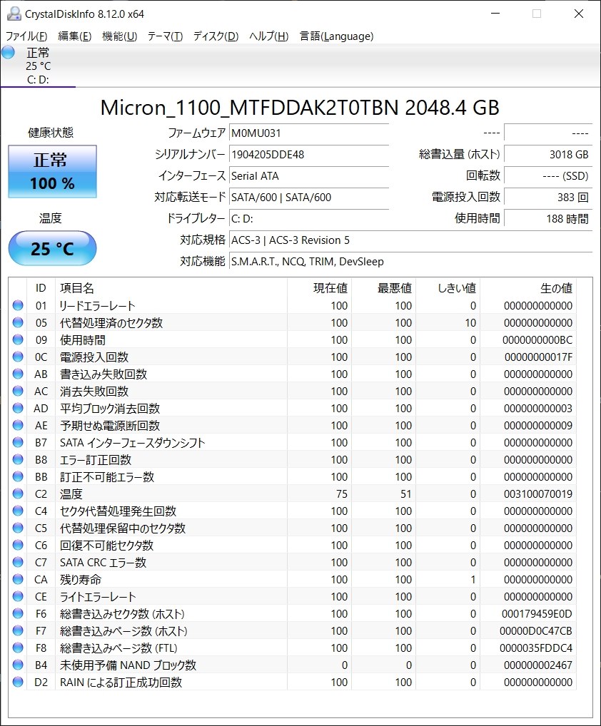Click status orb for F7 総書き込みページ数 (ホスト)

tap(18, 631)
